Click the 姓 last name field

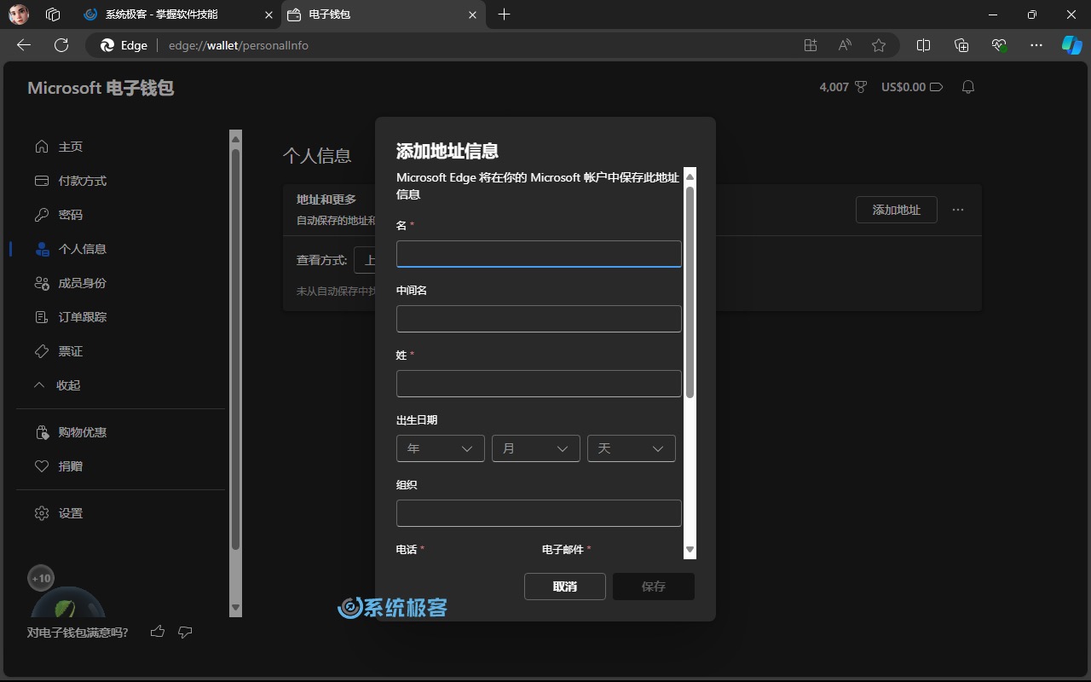point(539,384)
